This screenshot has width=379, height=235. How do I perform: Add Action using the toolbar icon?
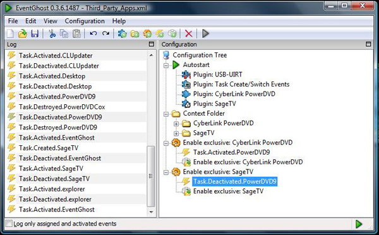pyautogui.click(x=172, y=33)
